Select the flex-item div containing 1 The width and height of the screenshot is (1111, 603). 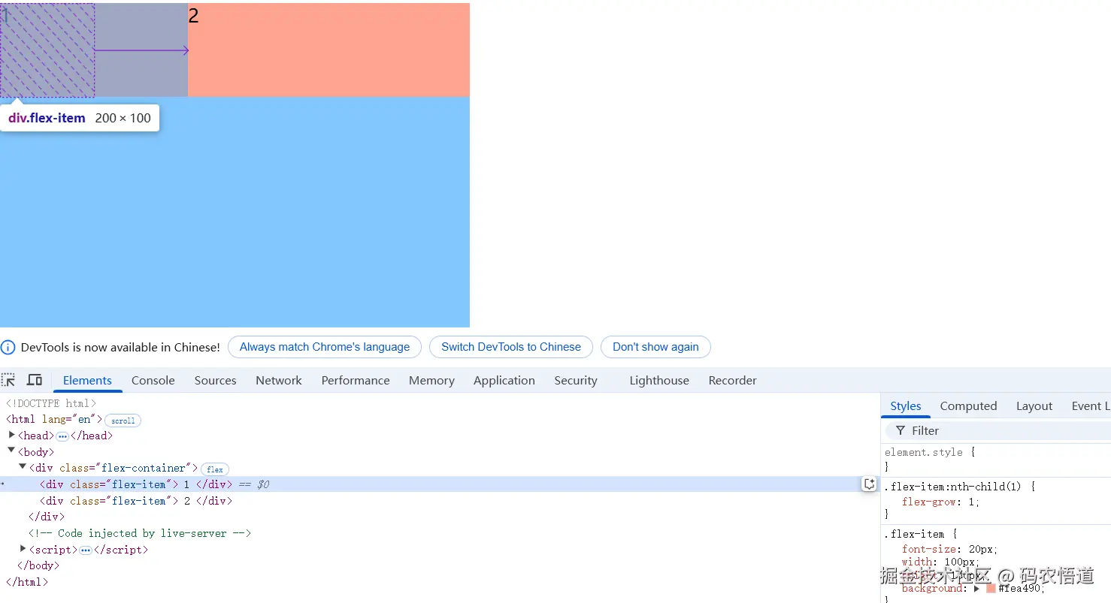coord(440,484)
